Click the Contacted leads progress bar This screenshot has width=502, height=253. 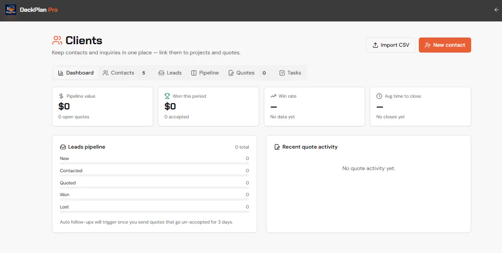coord(154,176)
